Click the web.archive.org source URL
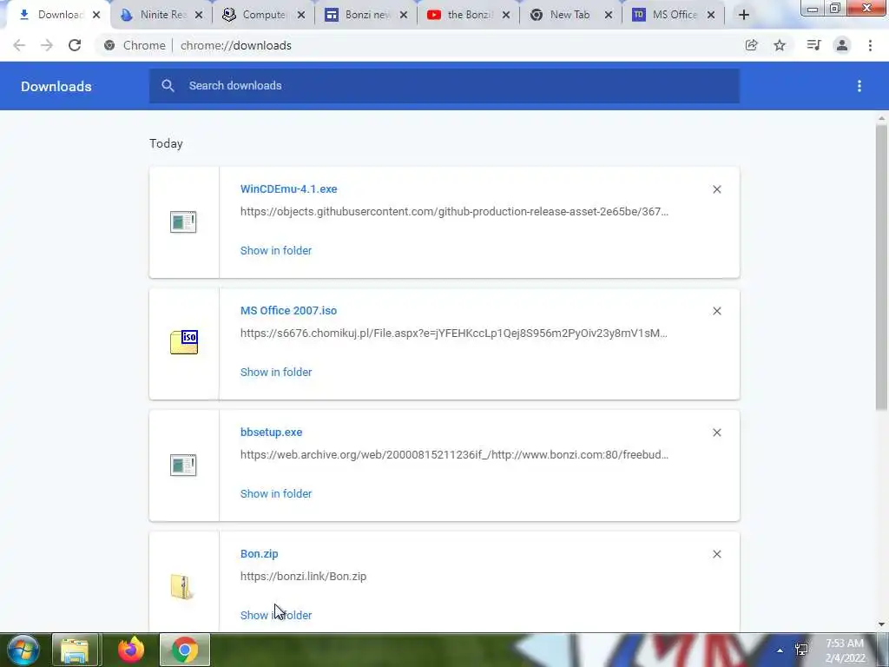Image resolution: width=889 pixels, height=667 pixels. pos(454,454)
